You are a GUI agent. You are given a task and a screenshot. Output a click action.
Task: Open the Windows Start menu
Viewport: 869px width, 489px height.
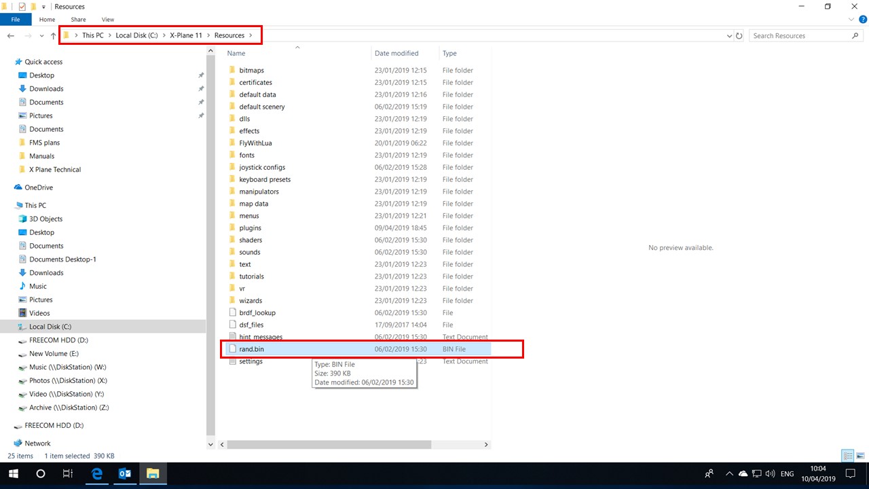[13, 473]
